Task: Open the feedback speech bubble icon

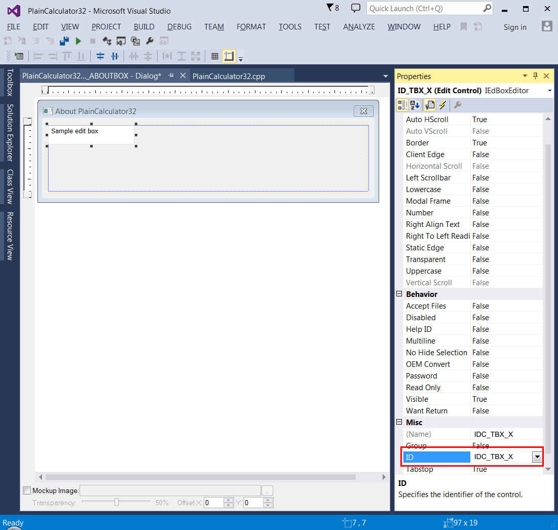Action: pos(355,8)
